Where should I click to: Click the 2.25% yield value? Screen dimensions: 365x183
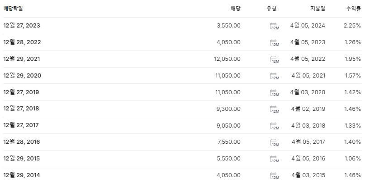[x=352, y=26]
